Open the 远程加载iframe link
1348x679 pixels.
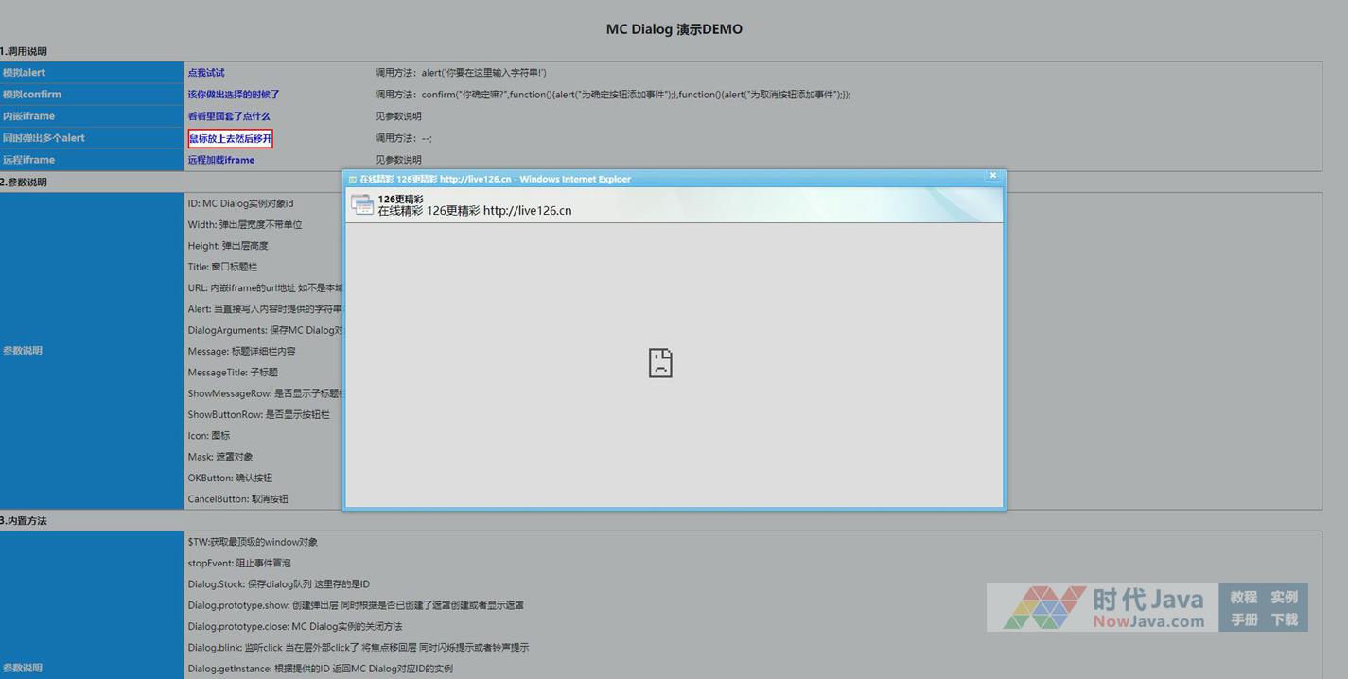pyautogui.click(x=221, y=161)
